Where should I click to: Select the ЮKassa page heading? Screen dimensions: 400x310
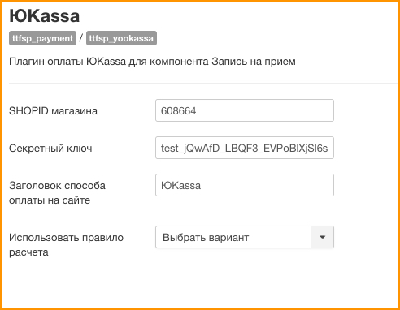tap(45, 16)
